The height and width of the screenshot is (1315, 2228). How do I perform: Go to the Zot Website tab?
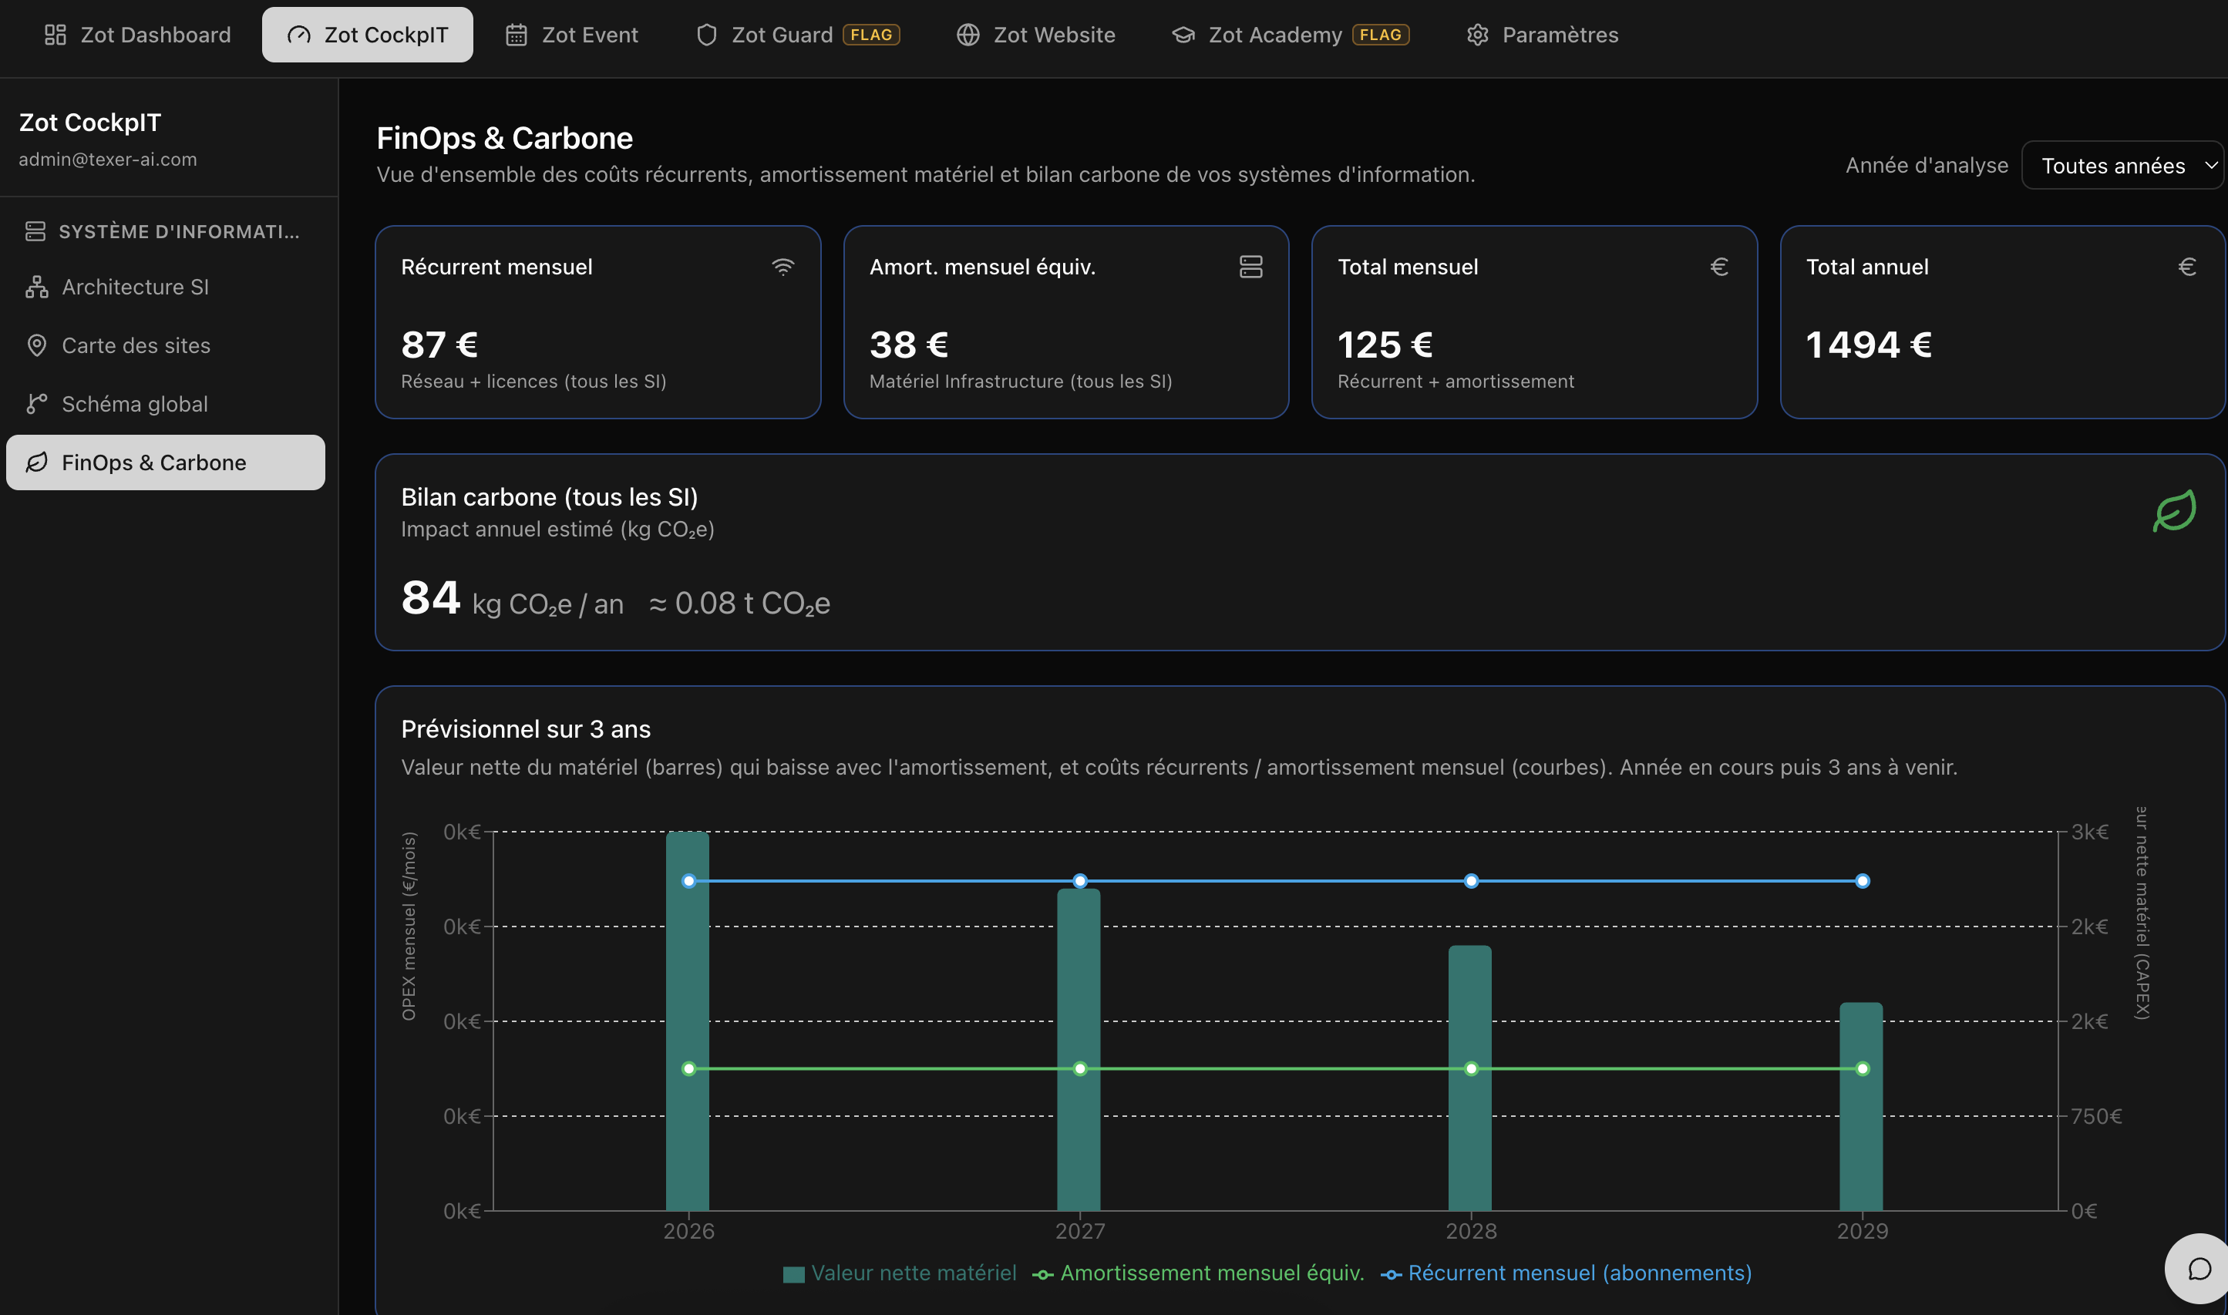1036,35
